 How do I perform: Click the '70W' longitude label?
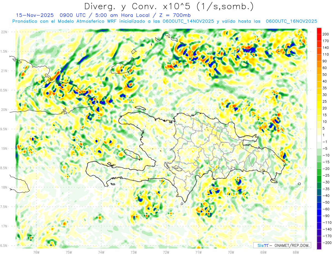point(231,252)
